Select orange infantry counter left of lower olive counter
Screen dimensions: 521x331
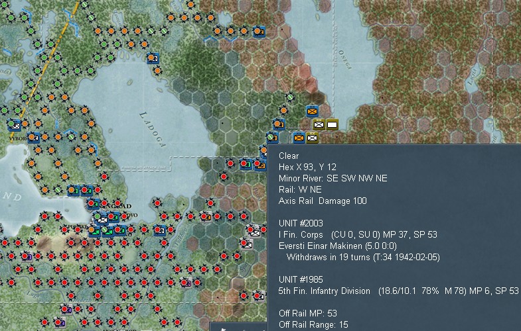[299, 138]
